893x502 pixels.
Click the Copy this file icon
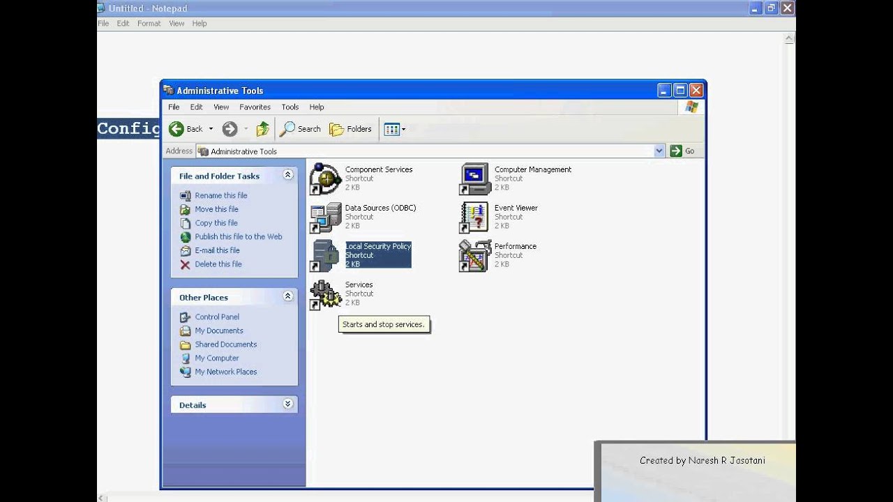pyautogui.click(x=185, y=223)
